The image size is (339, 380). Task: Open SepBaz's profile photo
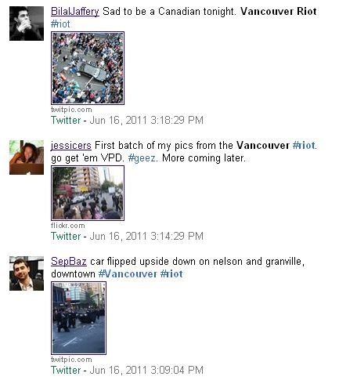click(x=27, y=273)
